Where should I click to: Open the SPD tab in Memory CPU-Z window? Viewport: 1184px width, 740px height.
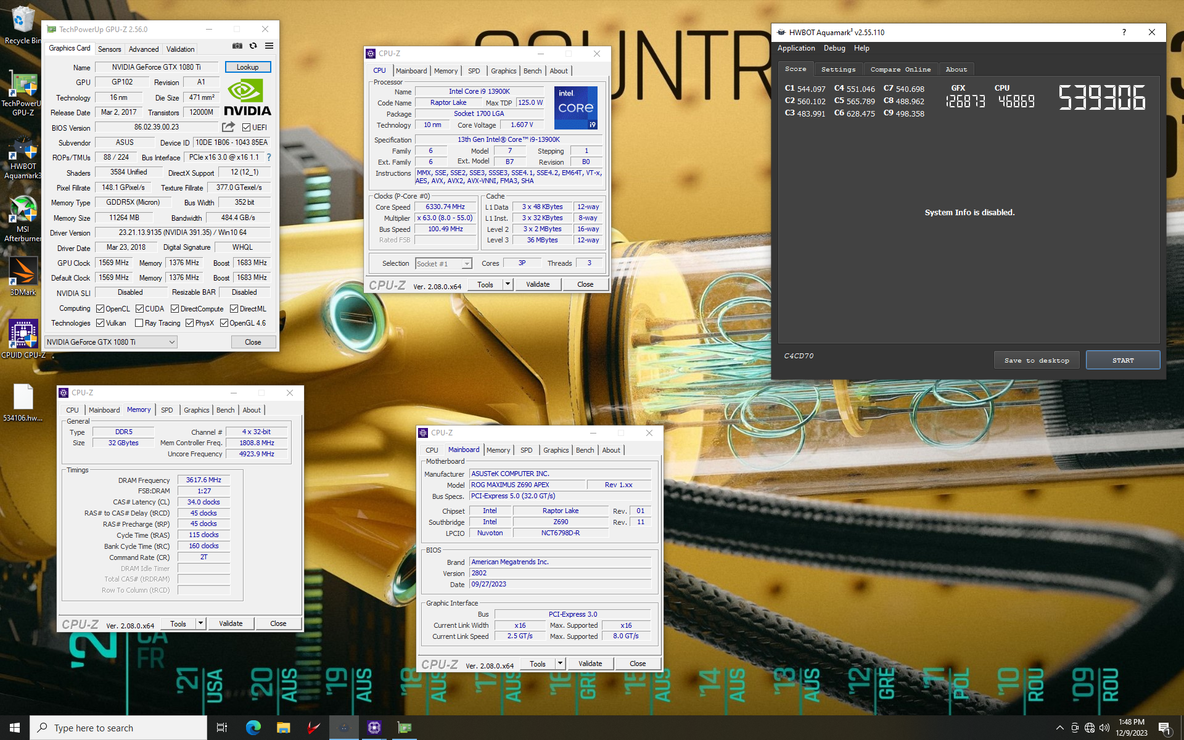tap(166, 410)
